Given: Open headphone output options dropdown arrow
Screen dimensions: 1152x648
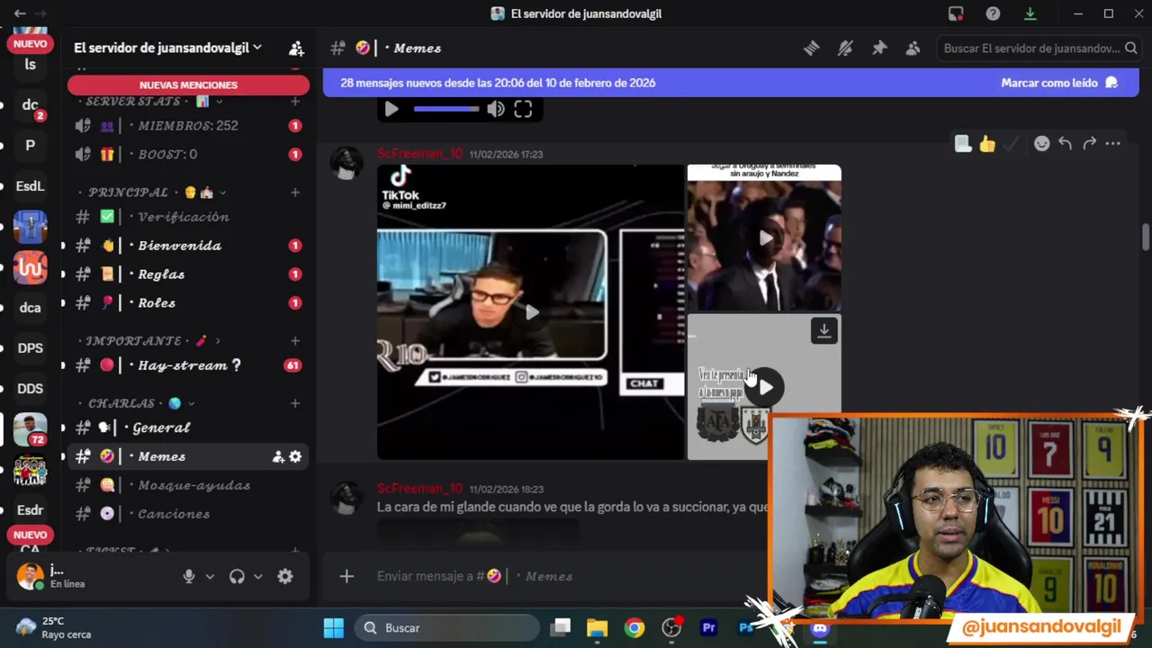Looking at the screenshot, I should (x=258, y=577).
